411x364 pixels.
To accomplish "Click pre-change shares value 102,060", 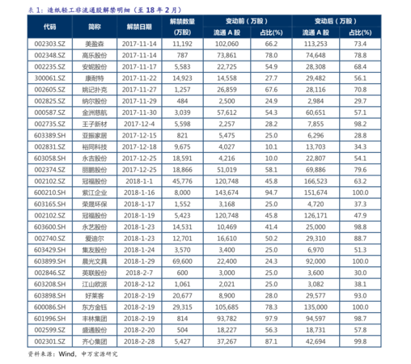I will point(227,44).
